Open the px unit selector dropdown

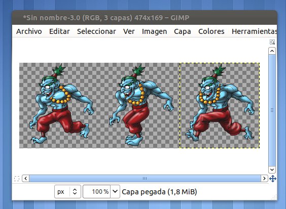pyautogui.click(x=67, y=191)
